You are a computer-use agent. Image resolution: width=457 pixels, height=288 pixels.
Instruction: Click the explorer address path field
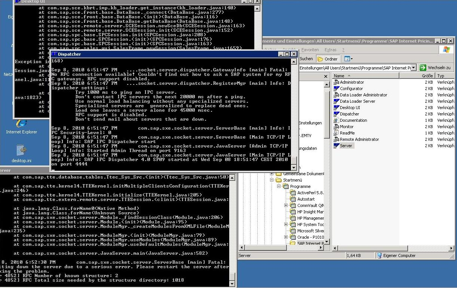click(x=355, y=68)
